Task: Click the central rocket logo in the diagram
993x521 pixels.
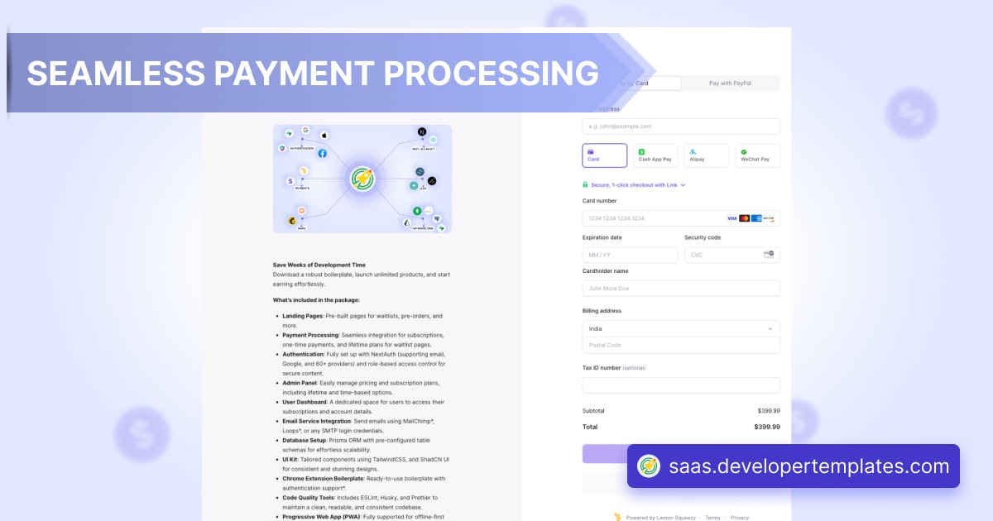Action: [362, 178]
